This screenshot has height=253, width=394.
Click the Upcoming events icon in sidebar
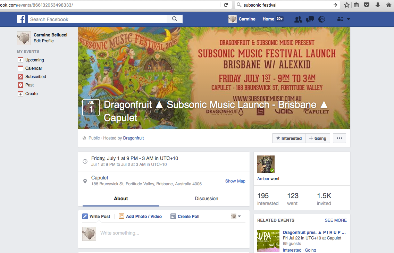click(20, 60)
